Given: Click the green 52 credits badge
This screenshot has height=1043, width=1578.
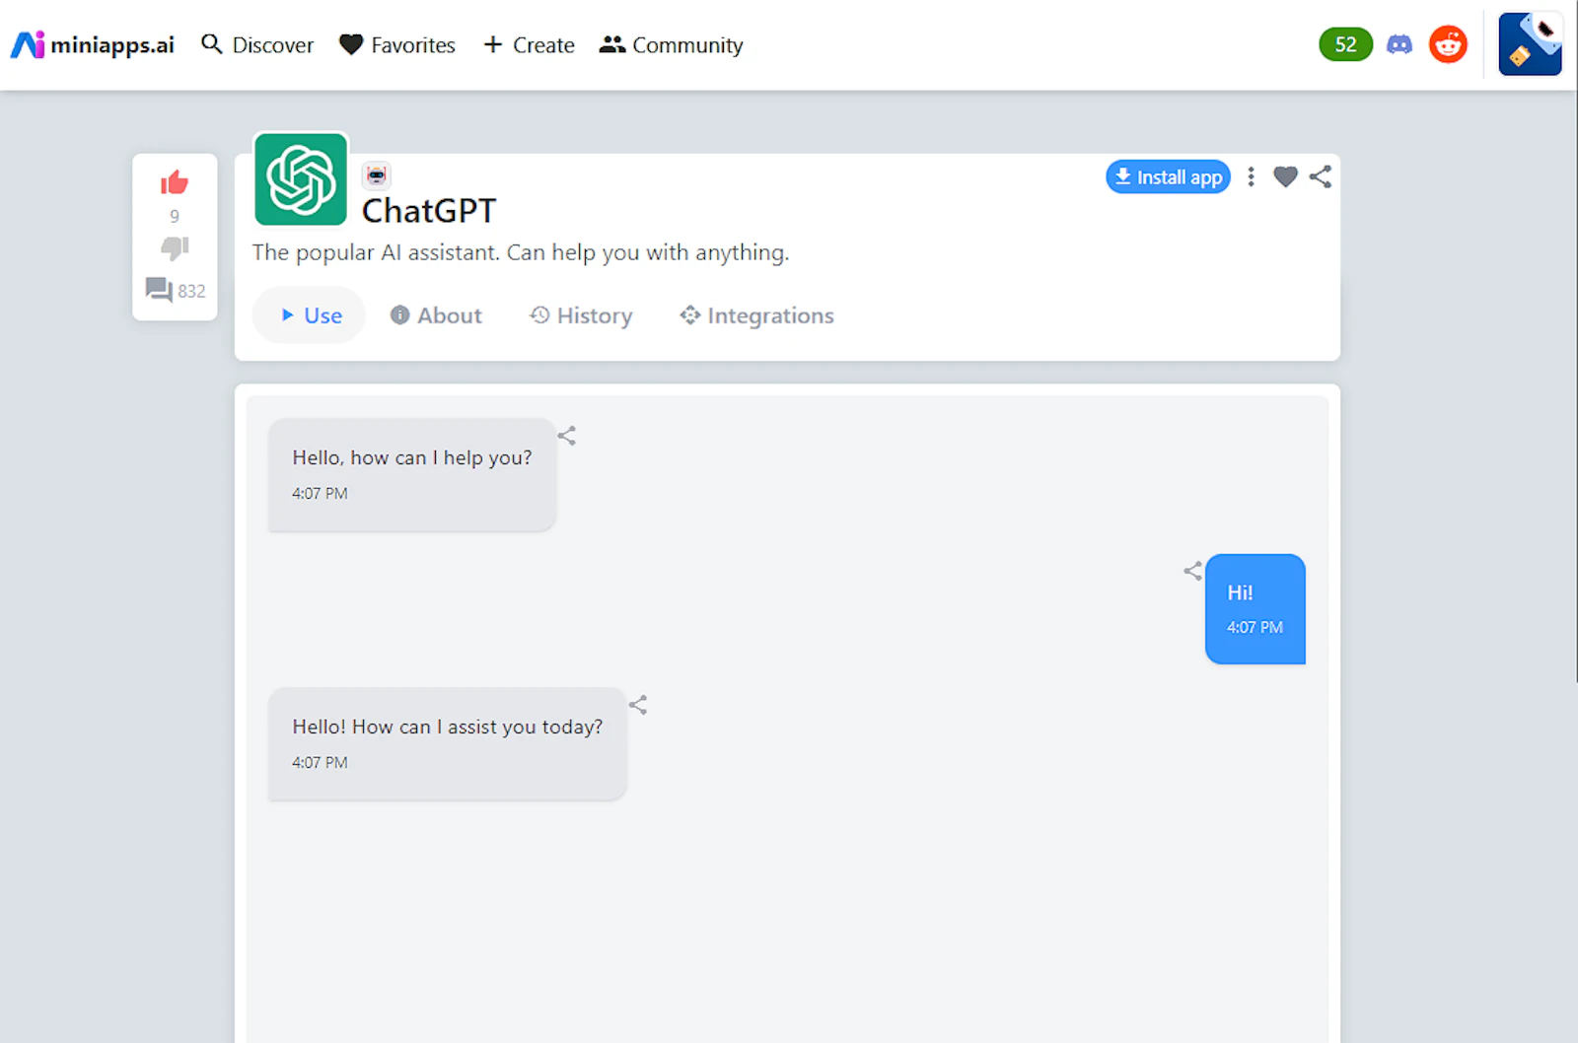Looking at the screenshot, I should 1345,44.
